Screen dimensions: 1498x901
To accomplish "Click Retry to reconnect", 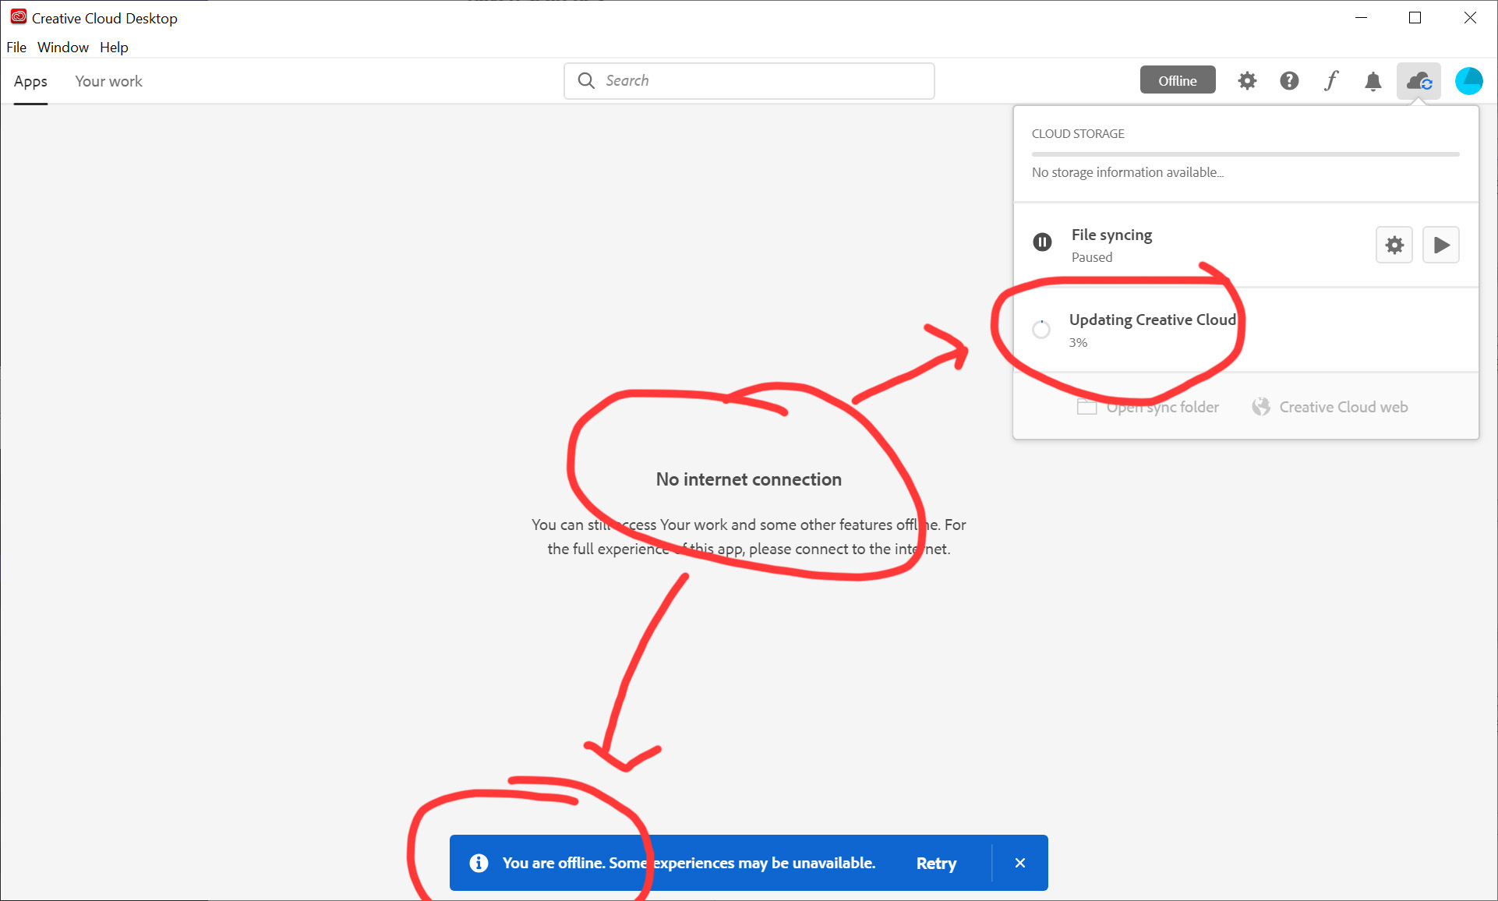I will pos(935,863).
